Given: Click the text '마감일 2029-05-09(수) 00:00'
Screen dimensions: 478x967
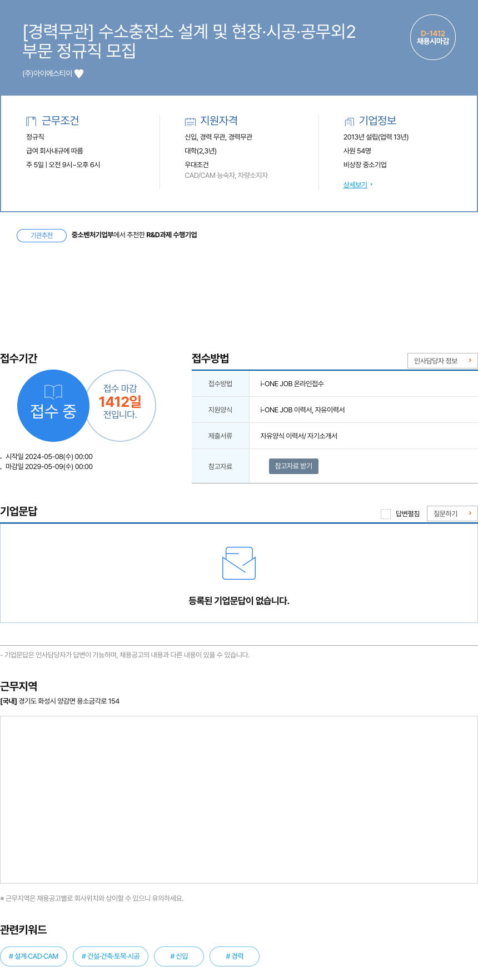Looking at the screenshot, I should click(x=49, y=467).
